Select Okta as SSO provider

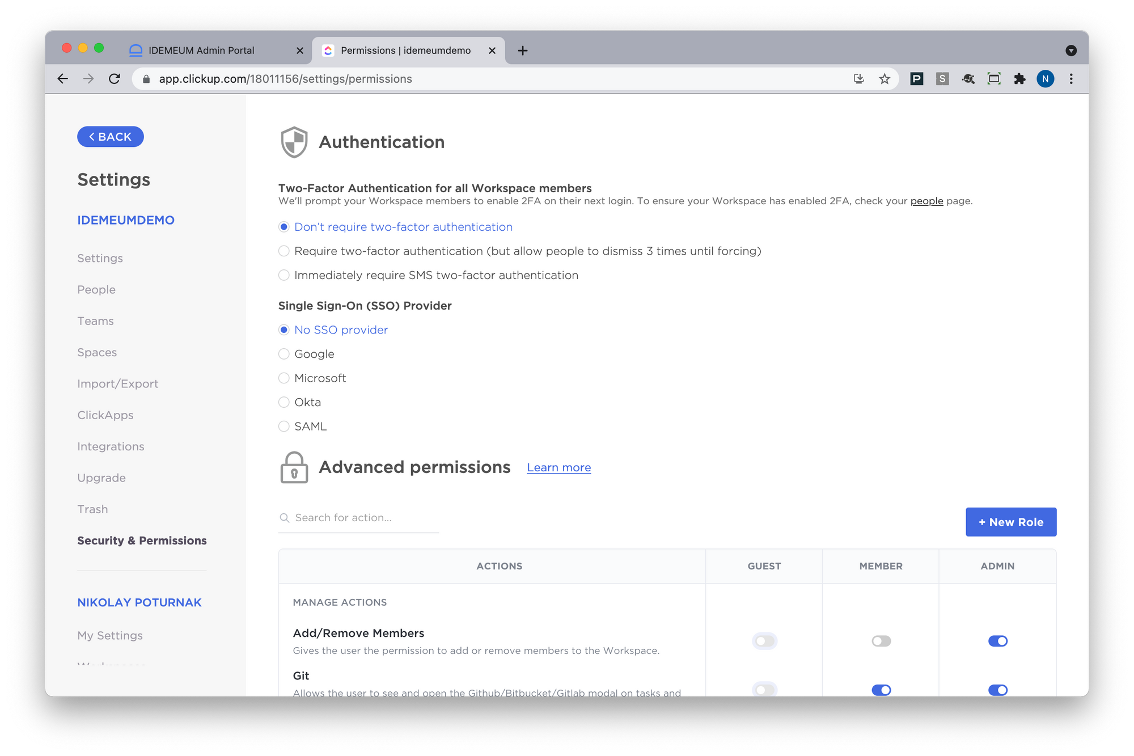click(x=284, y=402)
